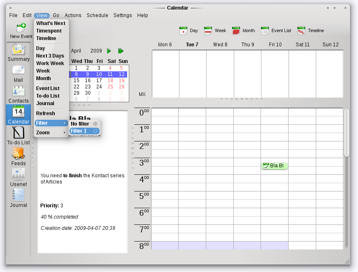The width and height of the screenshot is (358, 272).
Task: Select the Bla Bl event in the agenda
Action: 275,166
